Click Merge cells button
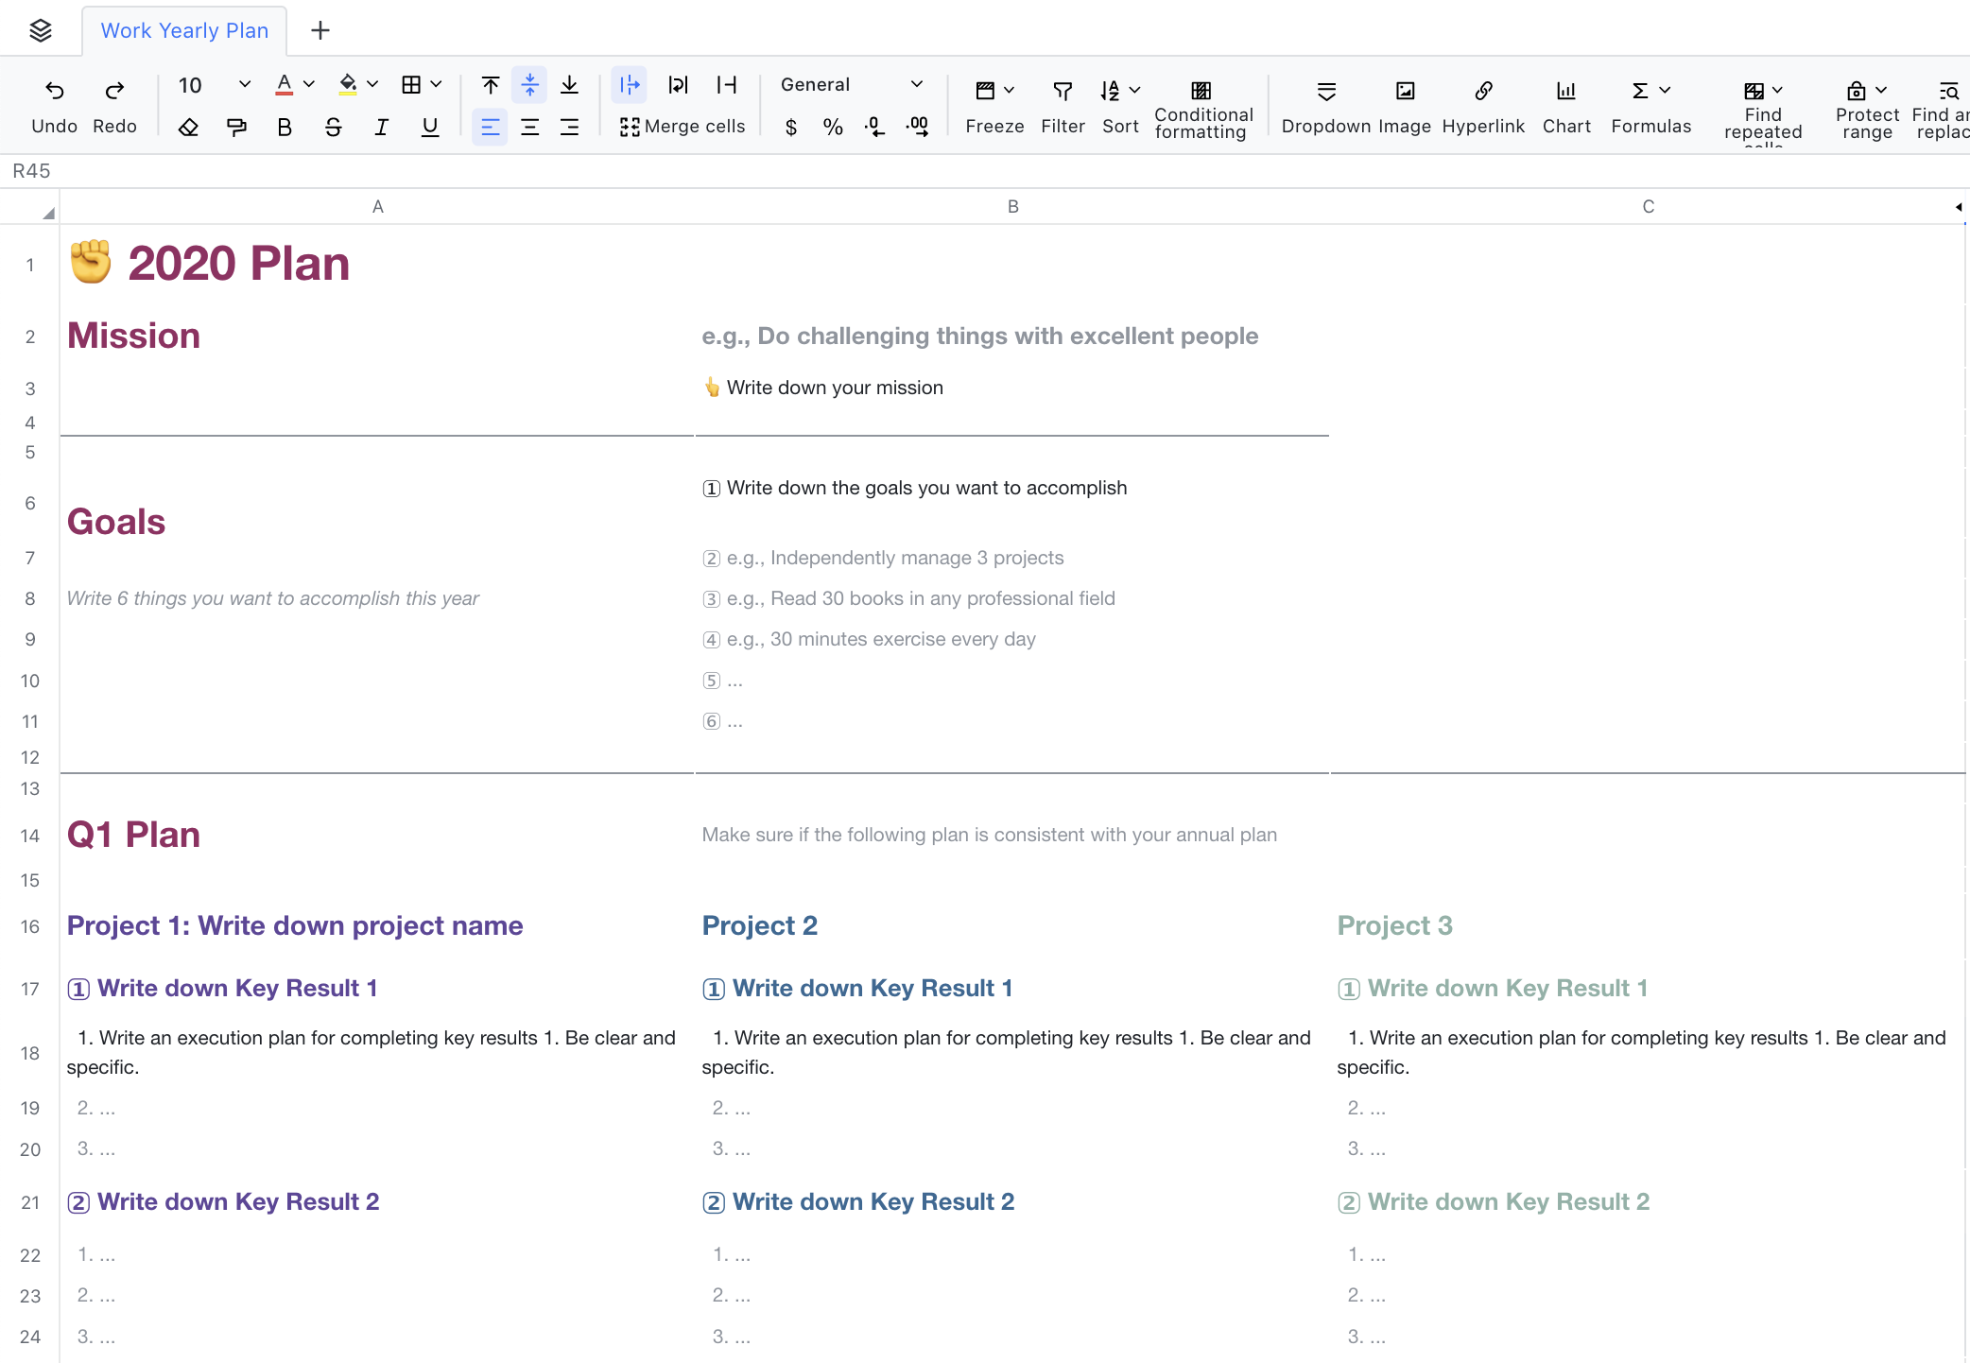Image resolution: width=1970 pixels, height=1363 pixels. (683, 127)
